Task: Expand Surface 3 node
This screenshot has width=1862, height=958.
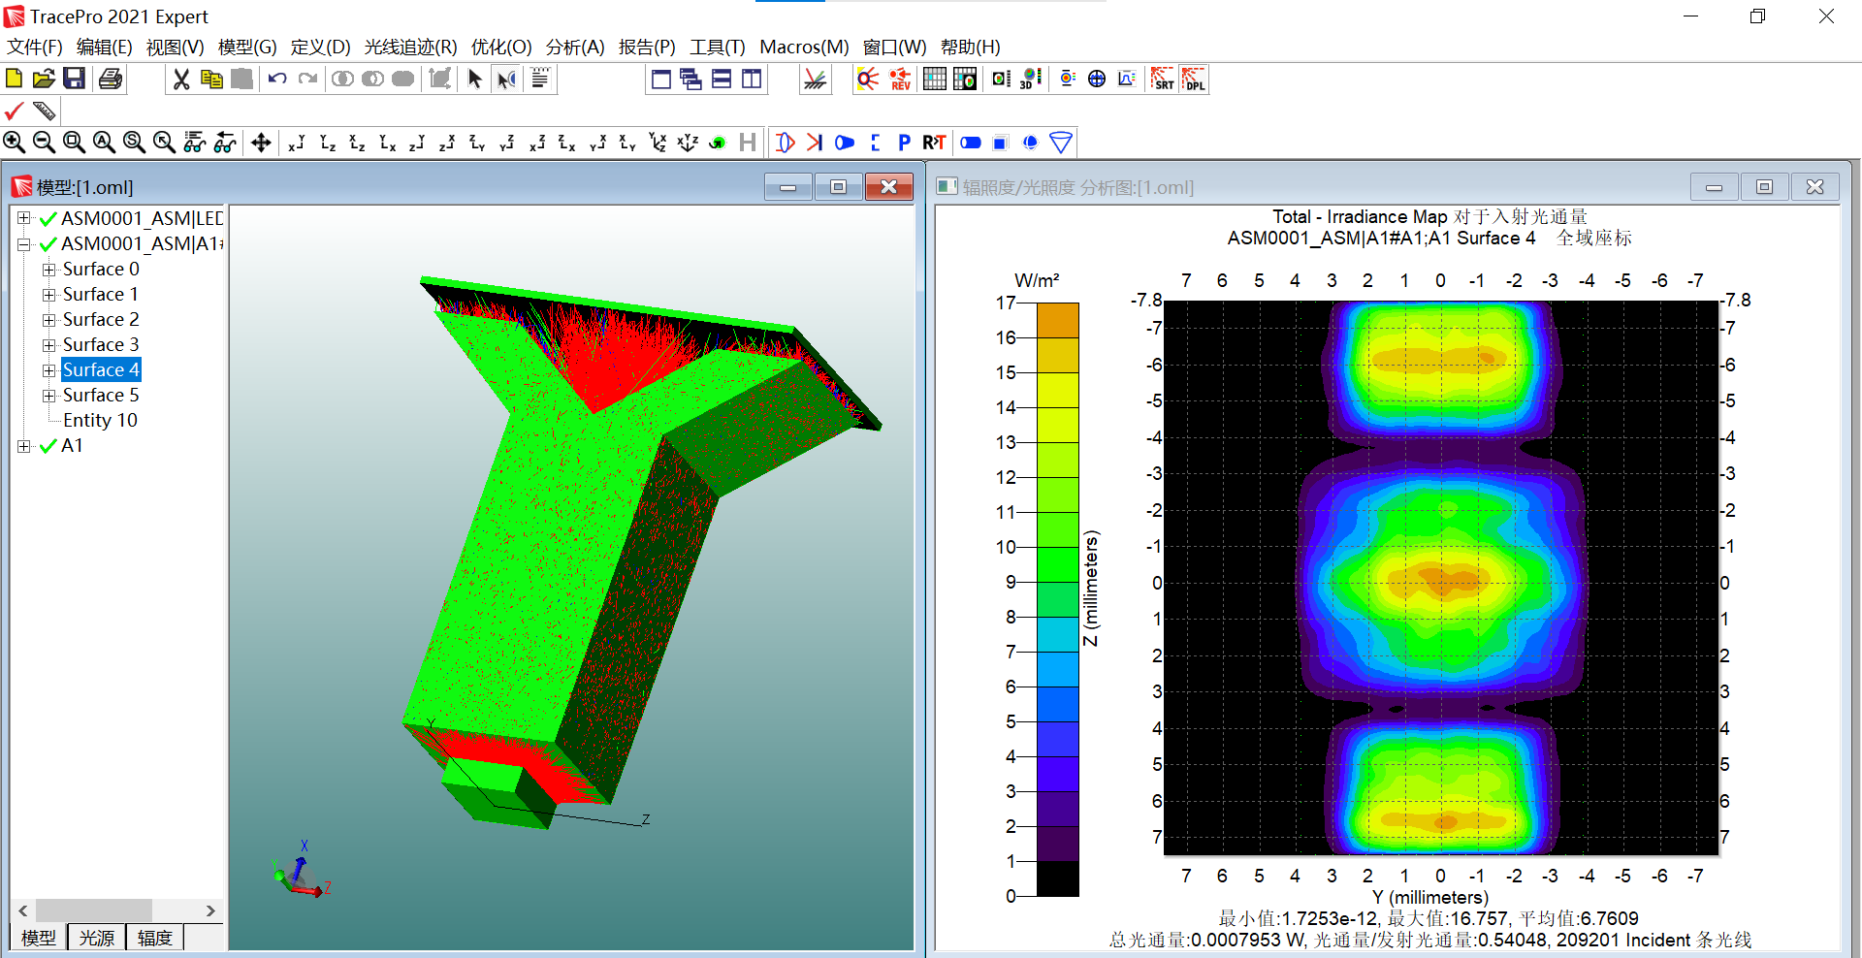Action: pos(48,345)
